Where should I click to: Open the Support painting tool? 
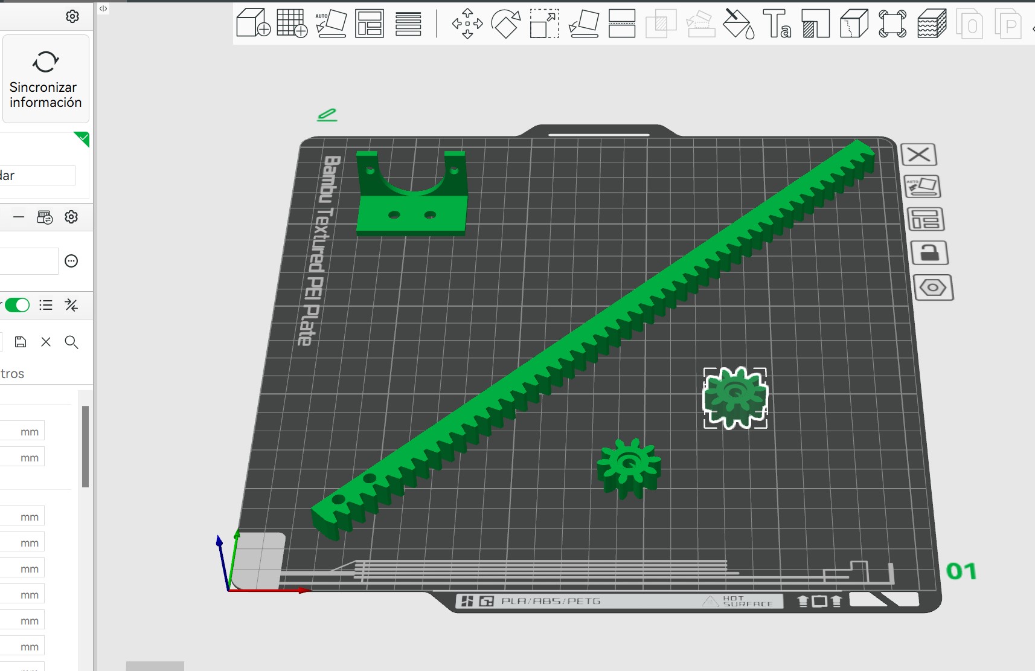pyautogui.click(x=816, y=24)
